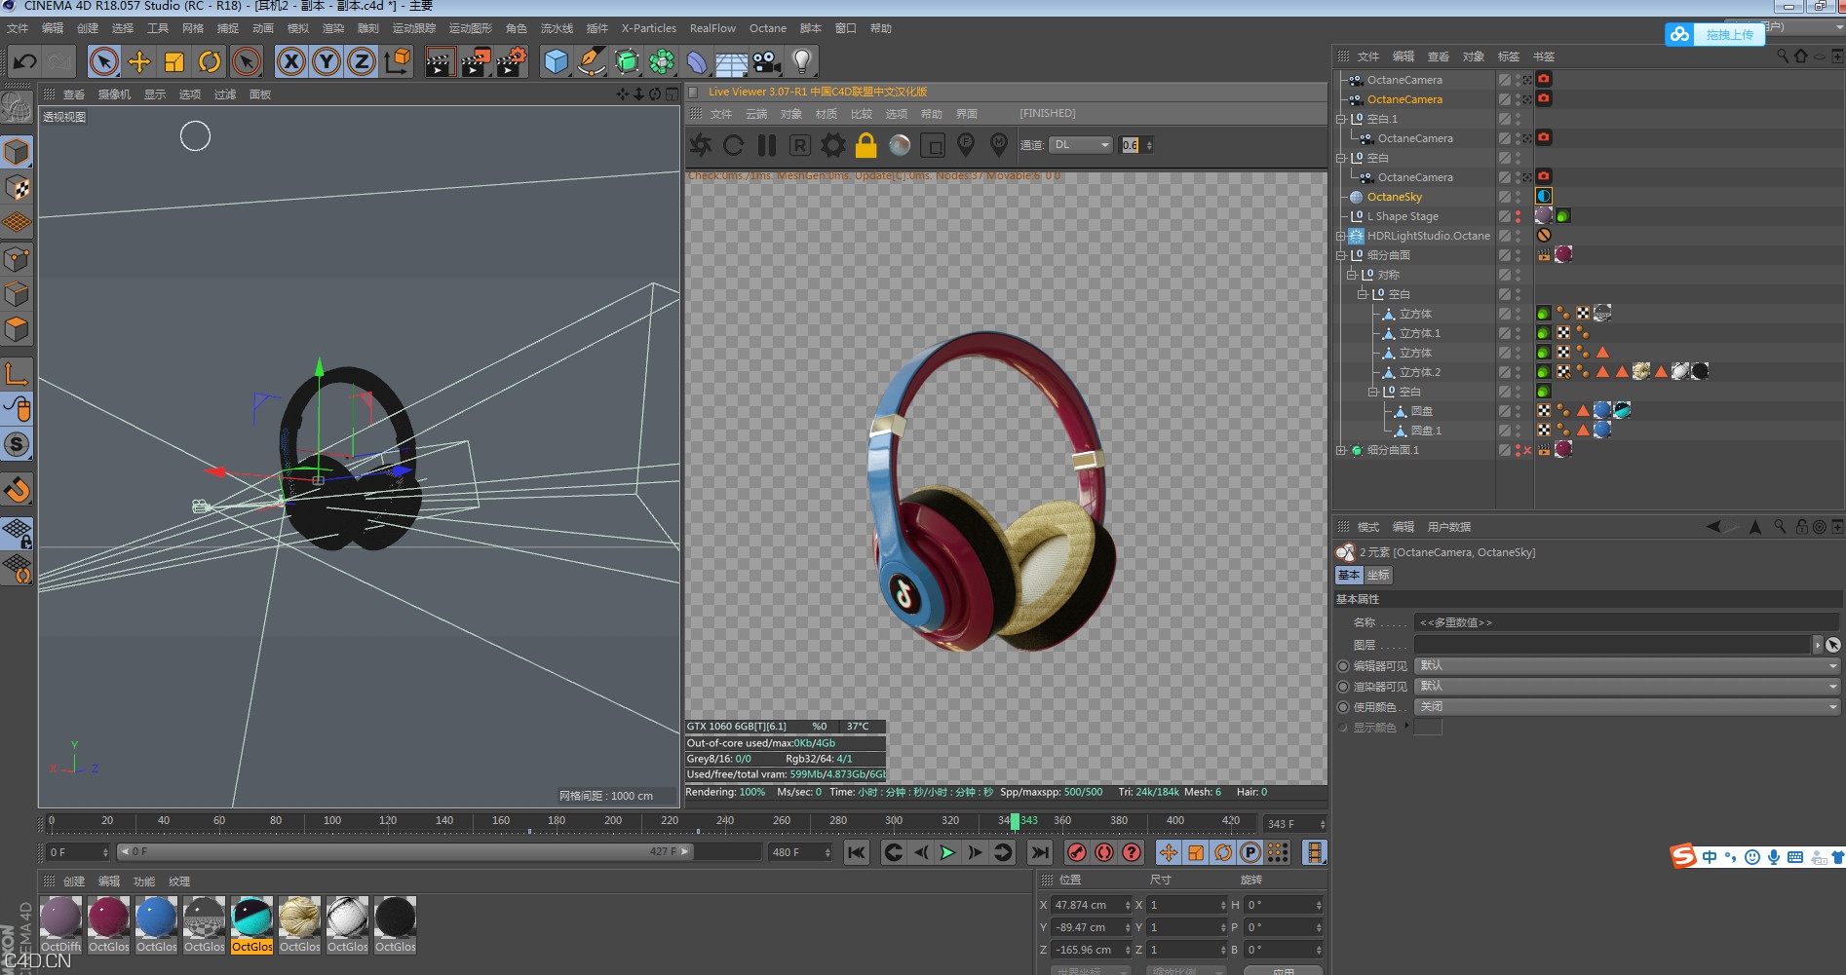Select the Move tool in top toolbar
The width and height of the screenshot is (1846, 975).
click(139, 62)
